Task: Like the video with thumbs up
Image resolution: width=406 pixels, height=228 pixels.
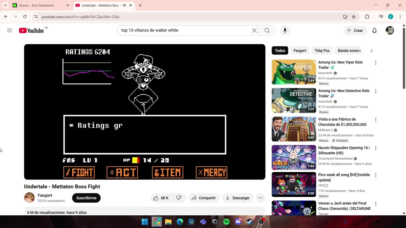Action: [161, 198]
